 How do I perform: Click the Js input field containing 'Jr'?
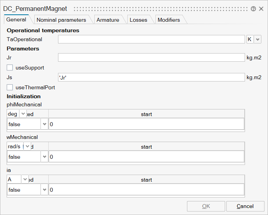click(x=152, y=78)
